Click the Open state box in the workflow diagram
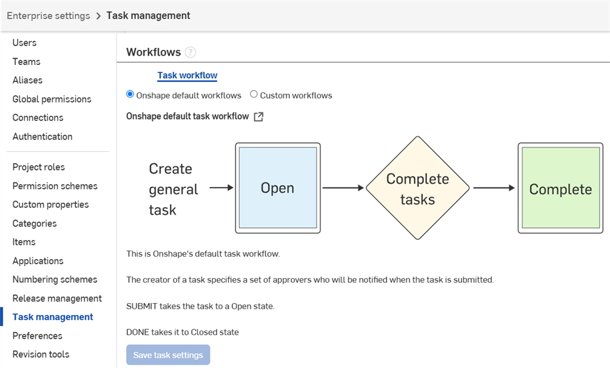The width and height of the screenshot is (610, 368). (x=277, y=187)
